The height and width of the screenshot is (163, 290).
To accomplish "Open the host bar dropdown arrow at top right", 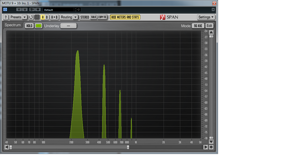I will (x=213, y=9).
